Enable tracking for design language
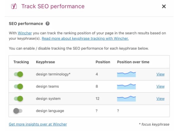Image resolution: width=176 pixels, height=131 pixels. 18,111
